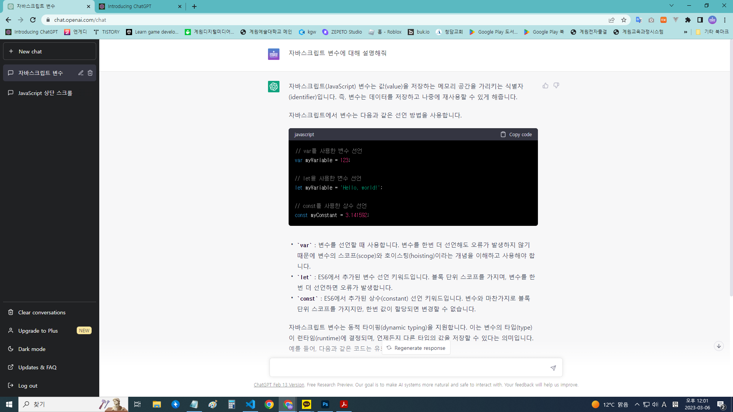This screenshot has width=733, height=412.
Task: Open the ChatGPT Feb 13 Version link
Action: [279, 385]
